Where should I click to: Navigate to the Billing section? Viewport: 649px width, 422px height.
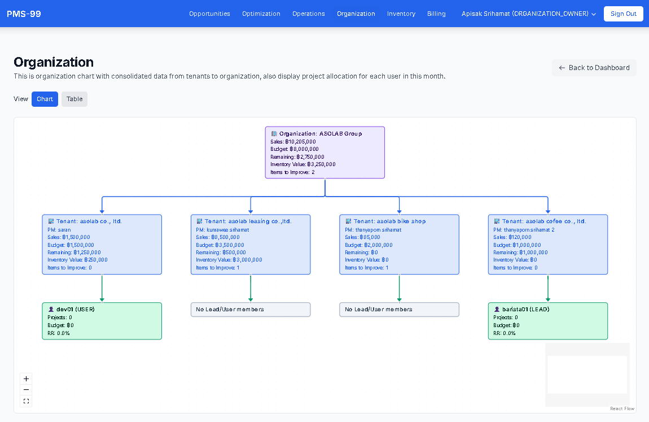[436, 14]
